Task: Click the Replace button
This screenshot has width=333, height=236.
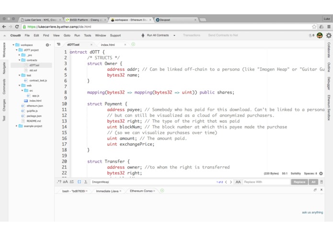Action: (x=299, y=182)
